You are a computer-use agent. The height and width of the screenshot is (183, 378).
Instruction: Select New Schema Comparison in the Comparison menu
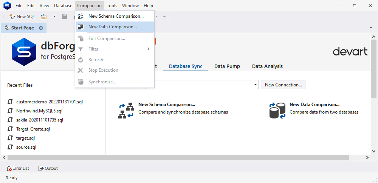[x=115, y=16]
